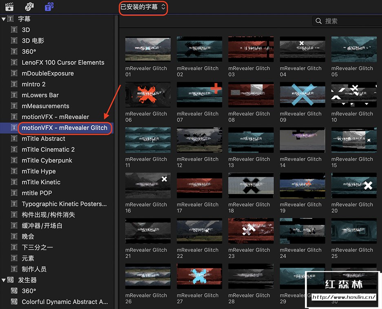Open the Photos and Audio sidebar icon
The height and width of the screenshot is (309, 382).
(29, 7)
